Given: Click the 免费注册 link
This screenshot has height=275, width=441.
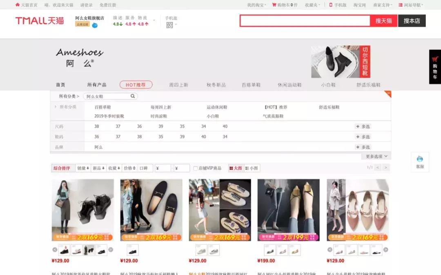Looking at the screenshot, I should click(x=108, y=5).
